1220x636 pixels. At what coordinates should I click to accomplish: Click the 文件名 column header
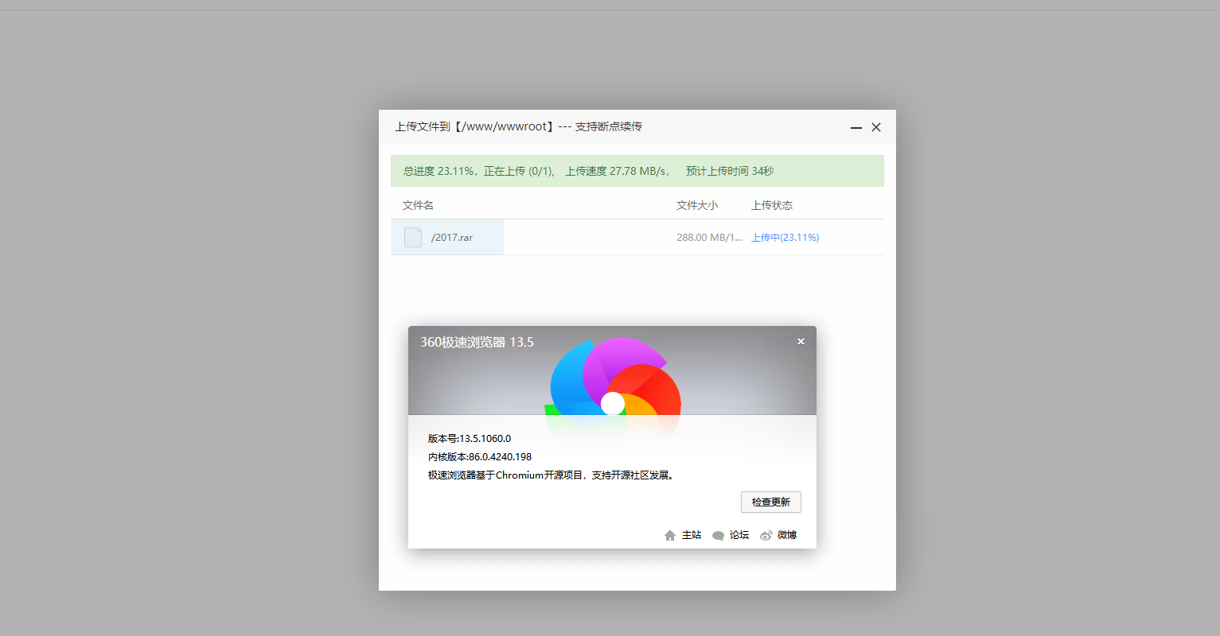pyautogui.click(x=418, y=205)
